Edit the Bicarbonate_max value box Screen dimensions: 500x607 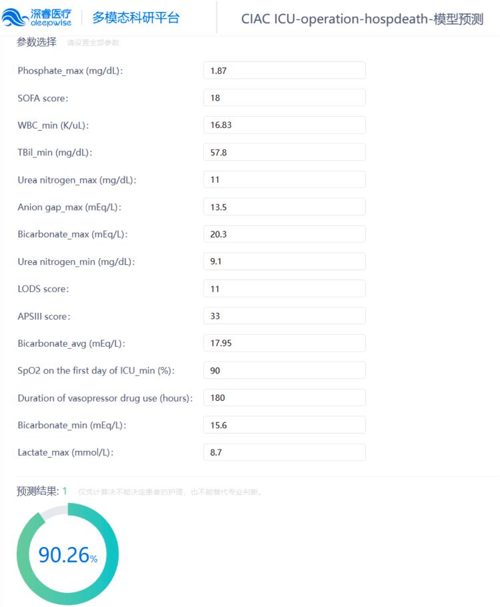pos(285,234)
